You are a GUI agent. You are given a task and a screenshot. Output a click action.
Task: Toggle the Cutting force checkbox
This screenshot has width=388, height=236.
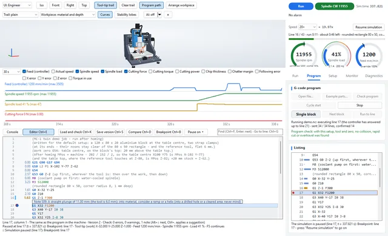click(125, 72)
